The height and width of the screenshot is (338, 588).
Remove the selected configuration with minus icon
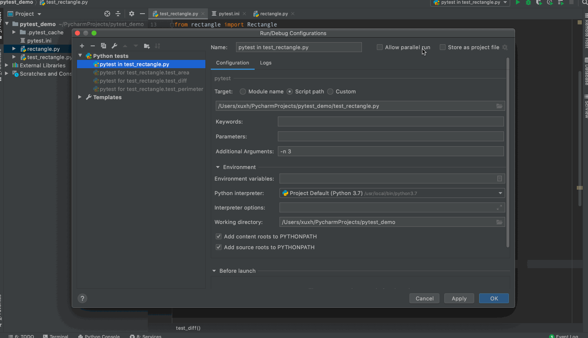[x=93, y=46]
